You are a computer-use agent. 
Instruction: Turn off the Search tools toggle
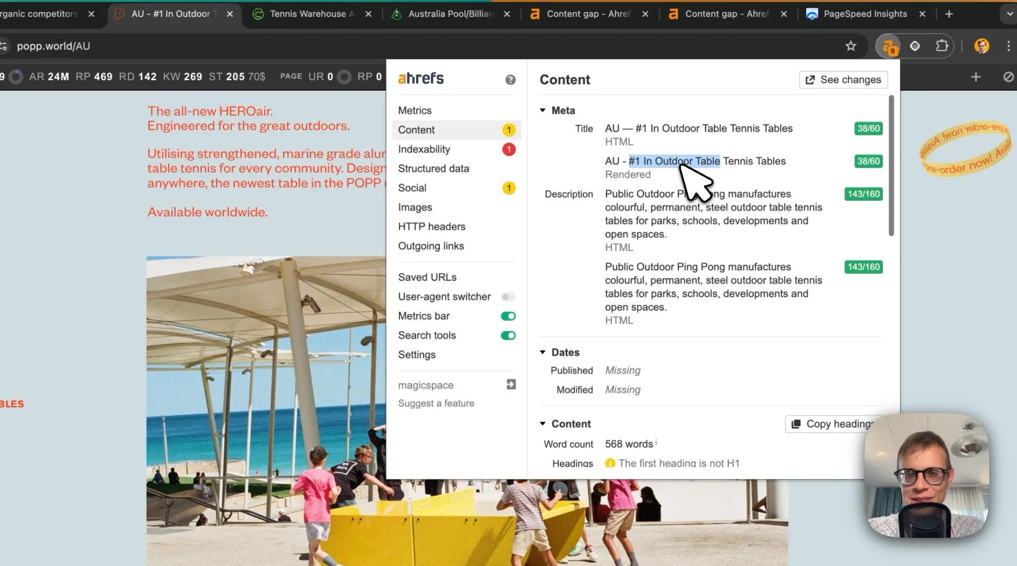tap(508, 336)
